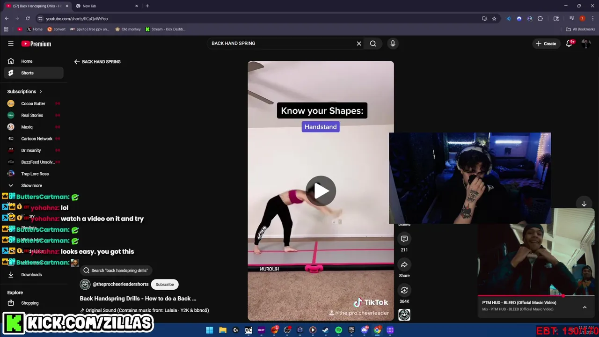
Task: Open Stream - Kick Dashboard bookmark
Action: tap(165, 29)
